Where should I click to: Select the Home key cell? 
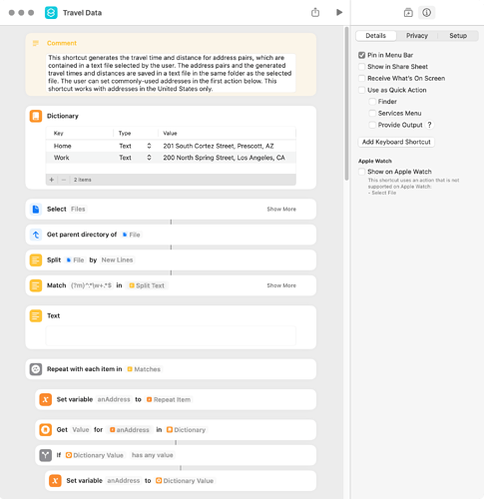coord(63,146)
